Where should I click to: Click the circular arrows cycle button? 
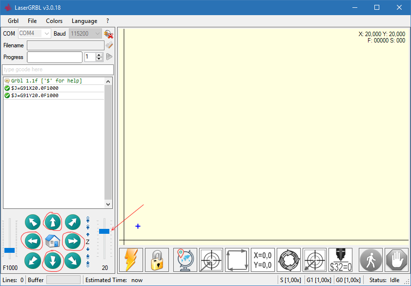[288, 260]
